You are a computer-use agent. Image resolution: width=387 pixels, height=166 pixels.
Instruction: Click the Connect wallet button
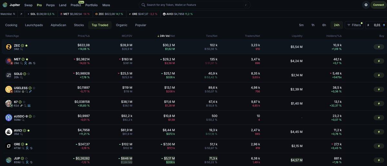(x=378, y=5)
